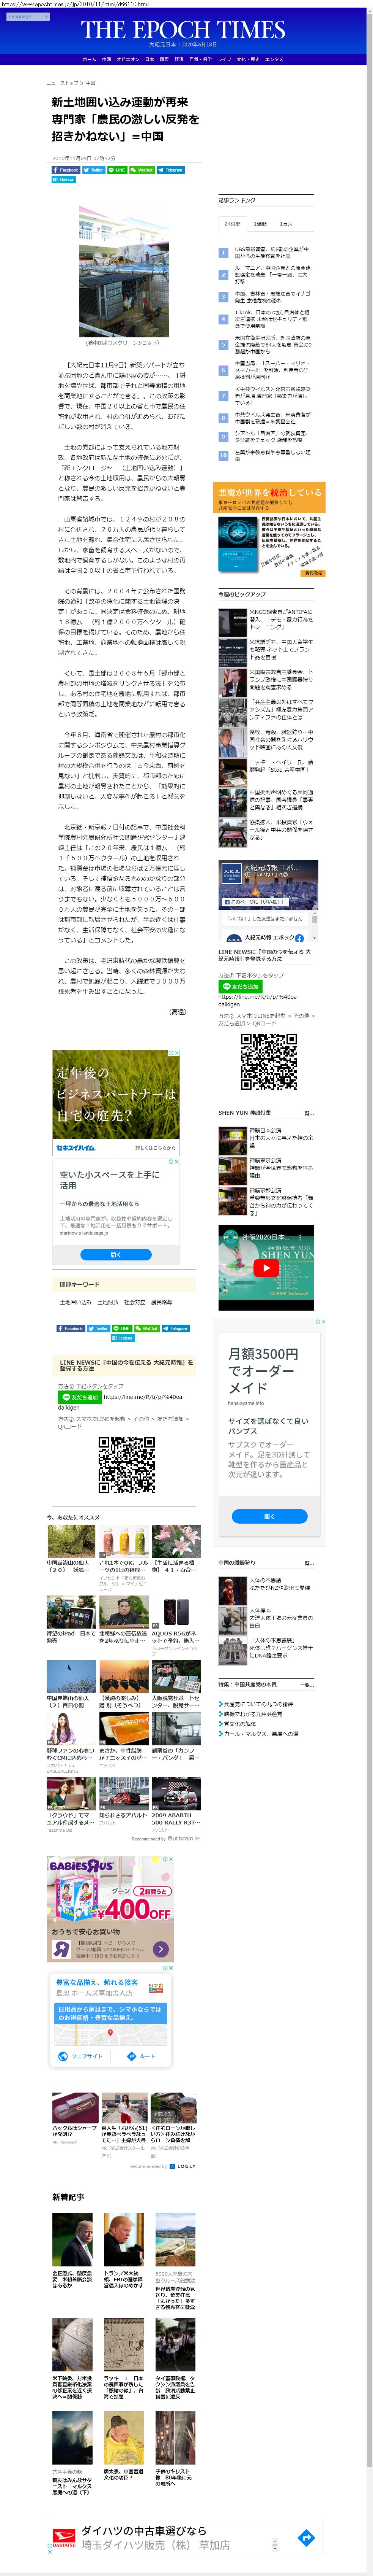This screenshot has width=373, height=2576.
Task: Open 一覧 beside 中国の臓器狩り
Action: tap(307, 1563)
